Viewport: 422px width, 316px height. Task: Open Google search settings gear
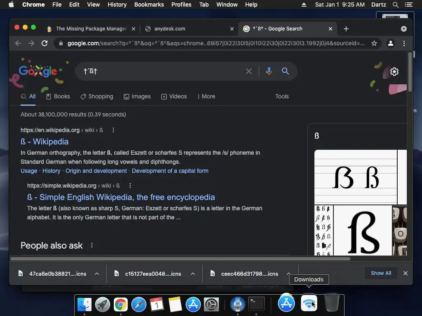(394, 72)
